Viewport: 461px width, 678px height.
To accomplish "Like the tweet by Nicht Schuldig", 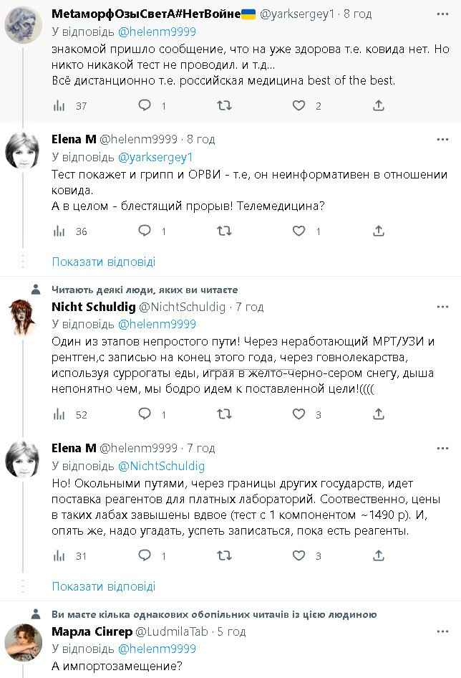I will click(299, 414).
